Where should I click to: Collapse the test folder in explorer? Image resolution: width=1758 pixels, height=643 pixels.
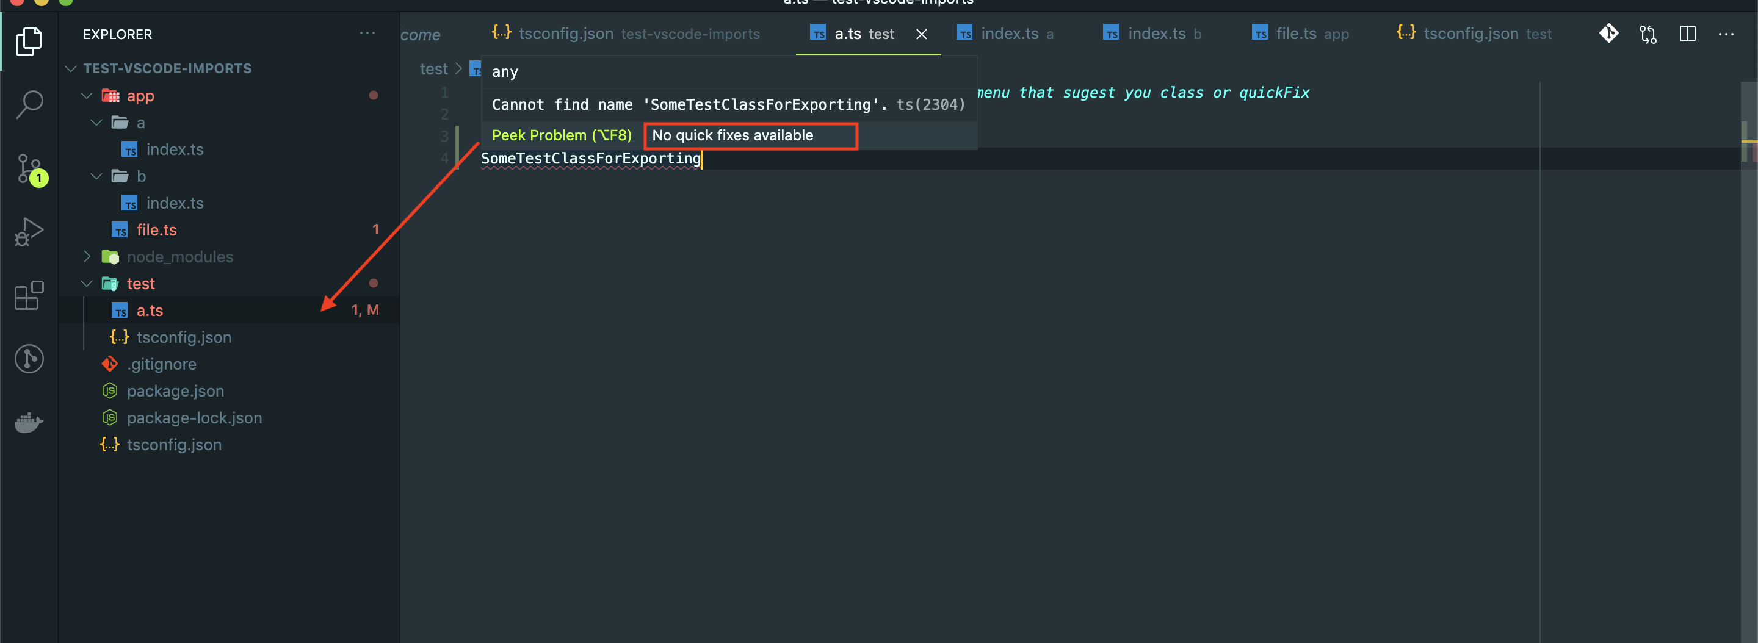(x=87, y=283)
